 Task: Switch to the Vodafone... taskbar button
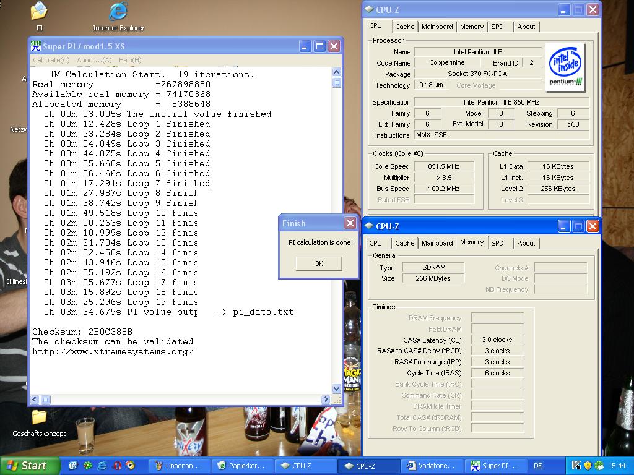pyautogui.click(x=432, y=466)
